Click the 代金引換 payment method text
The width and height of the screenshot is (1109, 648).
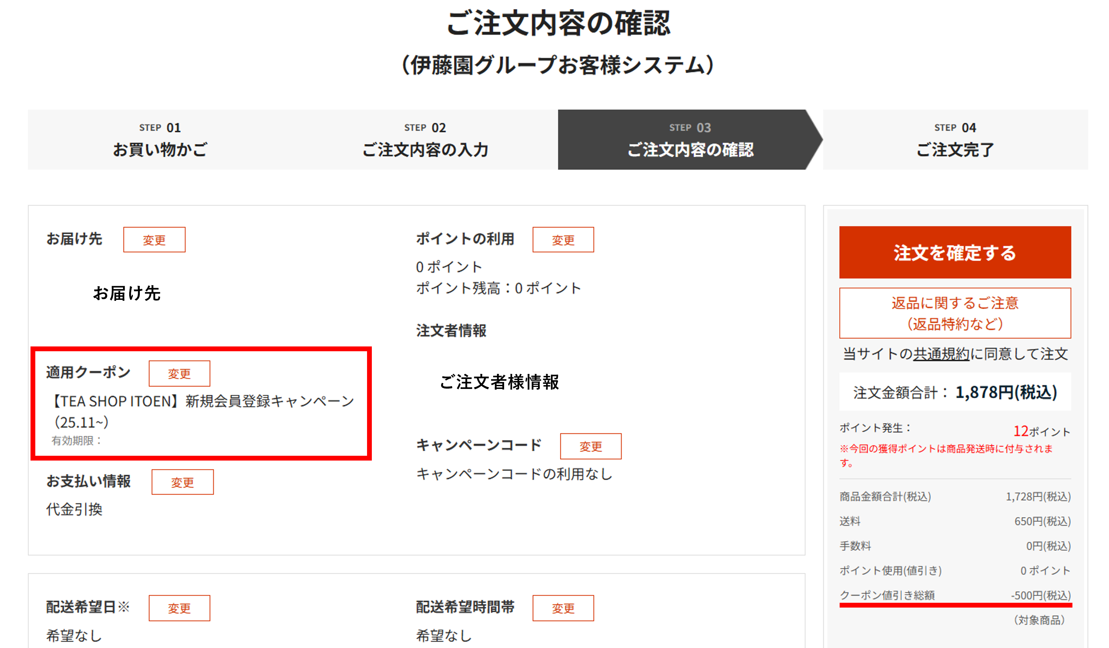(x=74, y=510)
